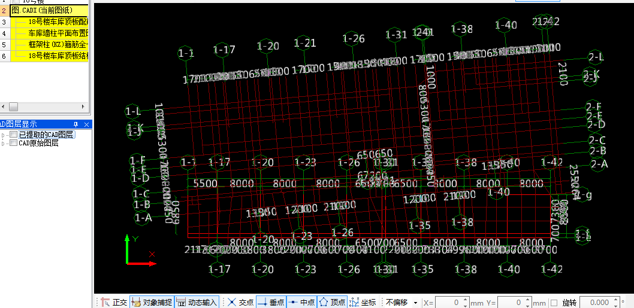The height and width of the screenshot is (308, 634).
Task: Select the 框架柱(KZ)箍筋 drawing row
Action: tap(49, 44)
